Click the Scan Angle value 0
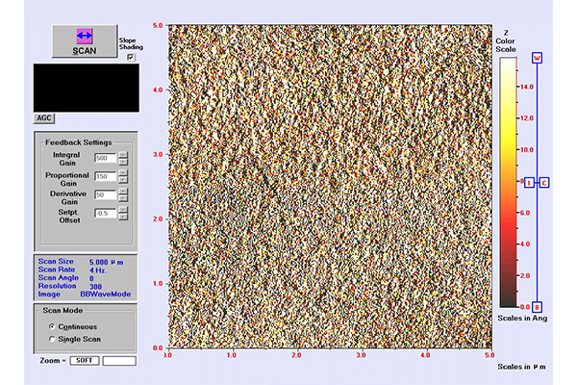The height and width of the screenshot is (385, 577). pos(91,278)
